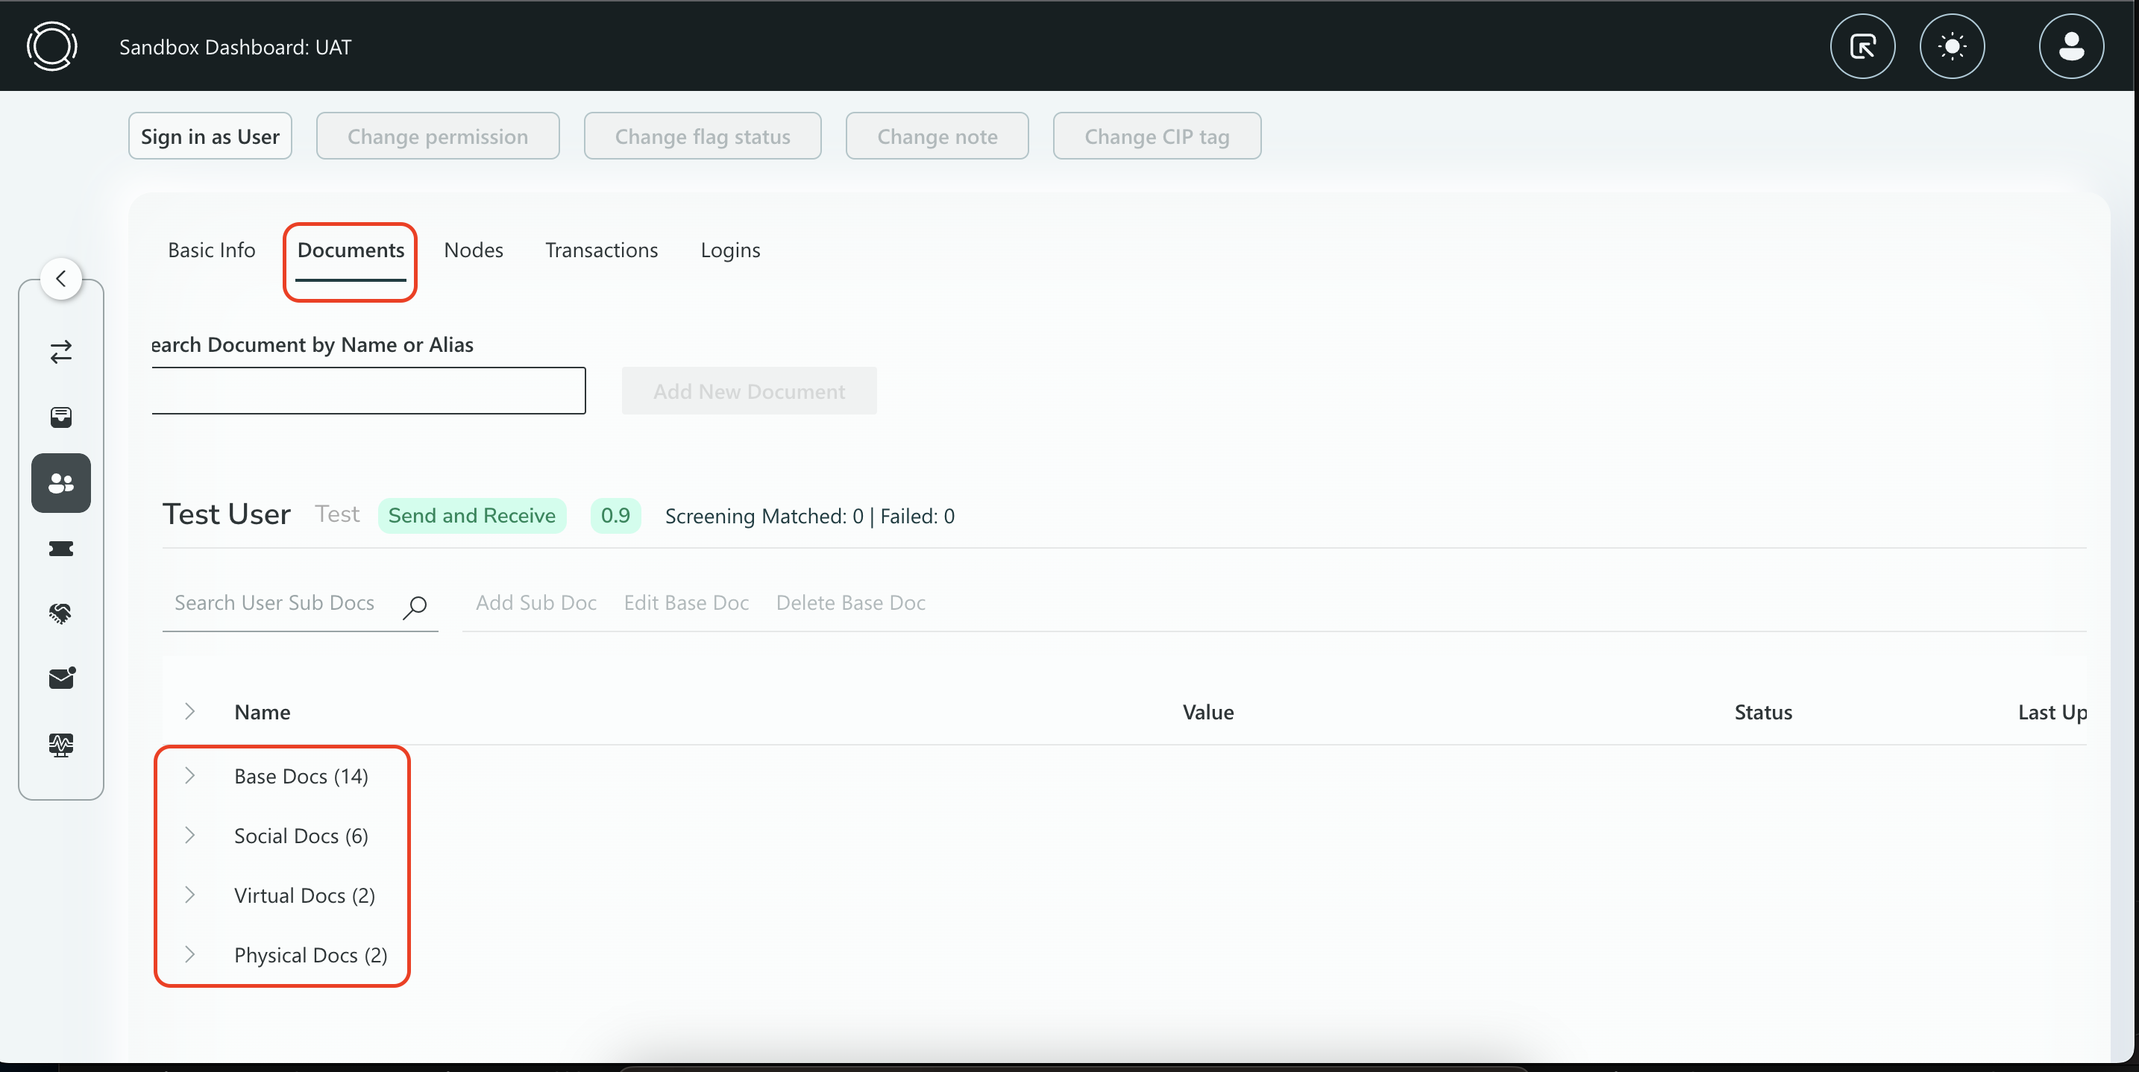This screenshot has height=1072, width=2139.
Task: Click the Change note button
Action: point(937,136)
